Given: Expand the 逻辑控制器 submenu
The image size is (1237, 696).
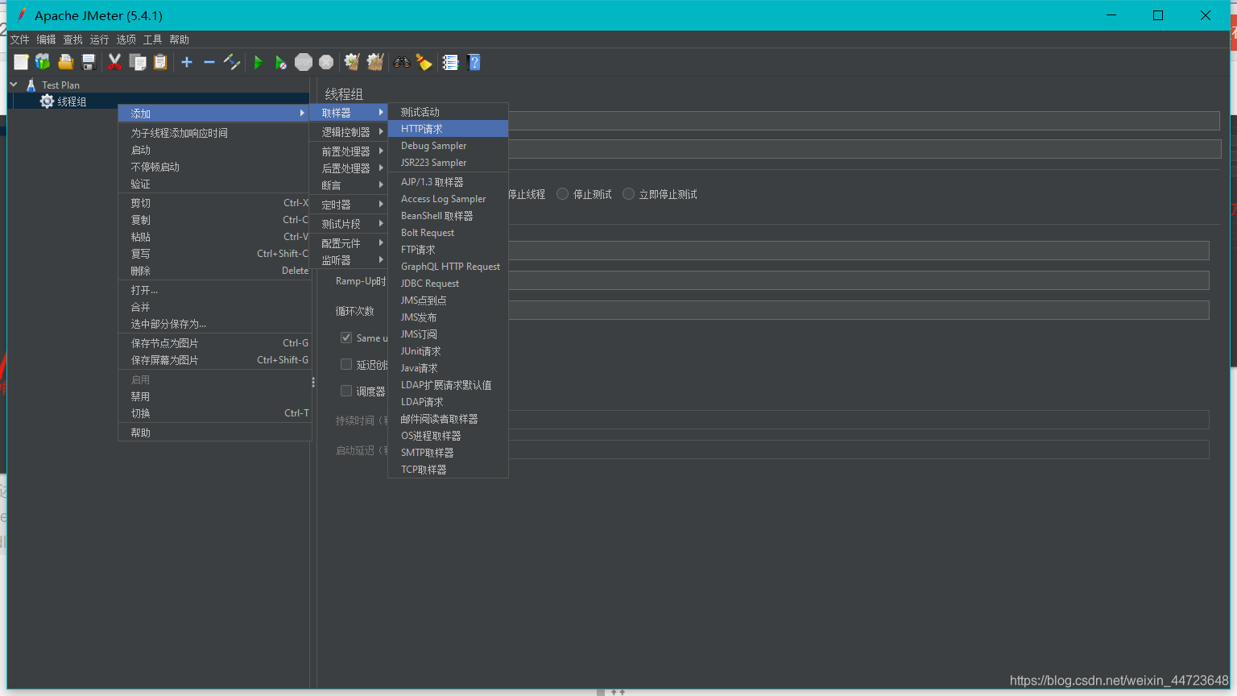Looking at the screenshot, I should coord(349,132).
